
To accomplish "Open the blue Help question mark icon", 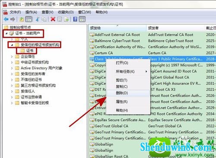I will click(75, 19).
